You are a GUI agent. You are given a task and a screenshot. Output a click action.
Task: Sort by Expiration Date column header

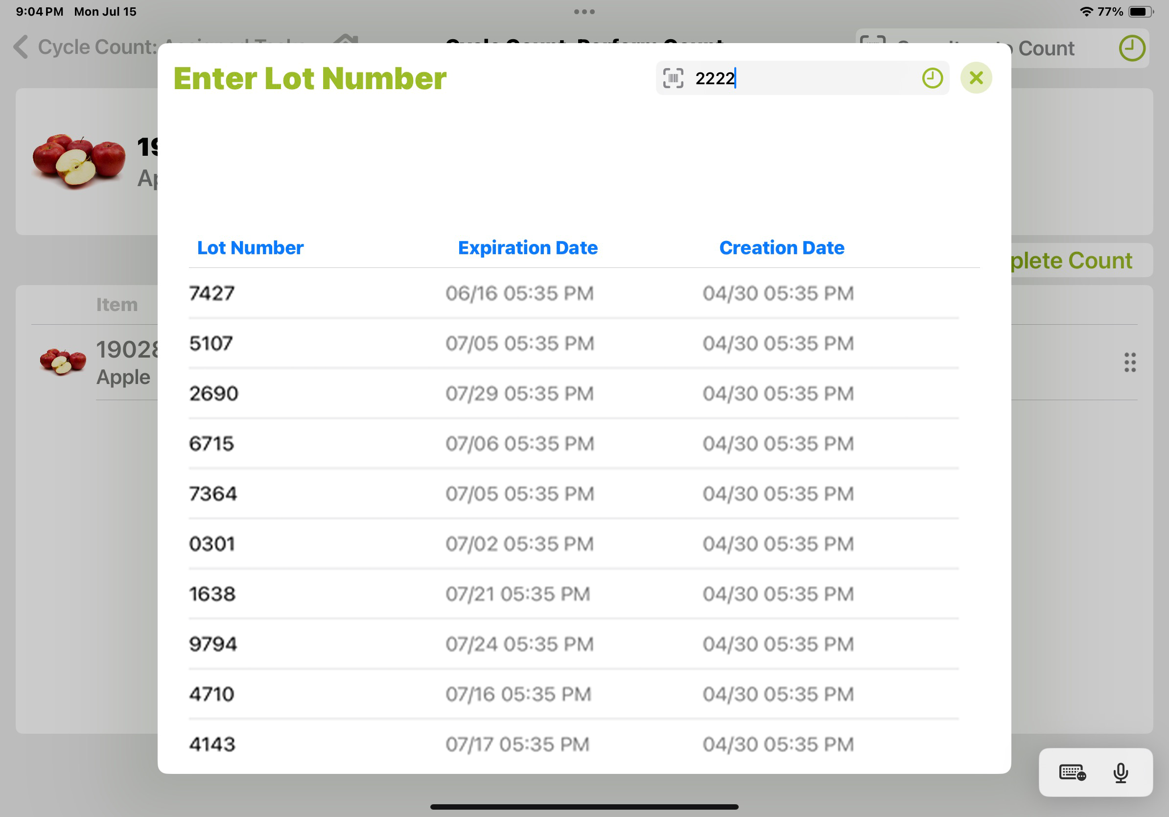[528, 247]
